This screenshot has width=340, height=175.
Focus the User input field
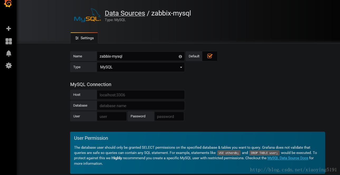click(112, 116)
